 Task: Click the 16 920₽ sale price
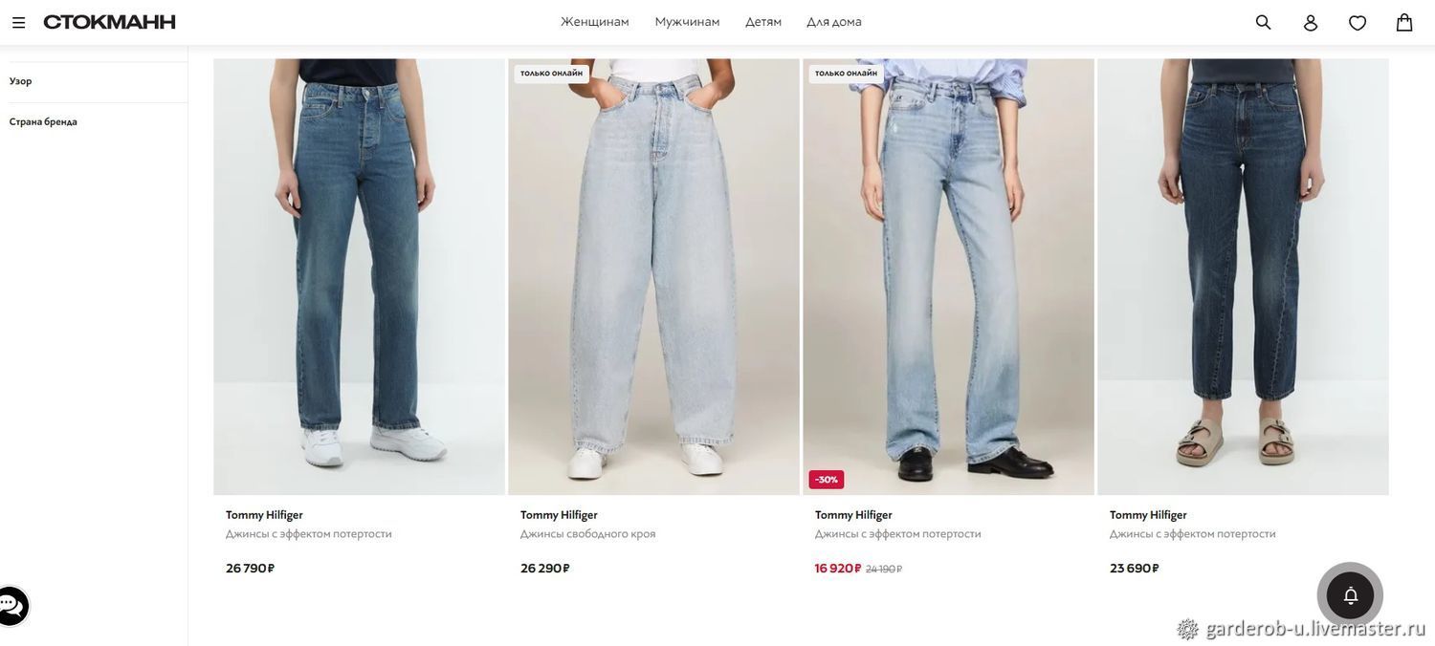click(x=838, y=569)
